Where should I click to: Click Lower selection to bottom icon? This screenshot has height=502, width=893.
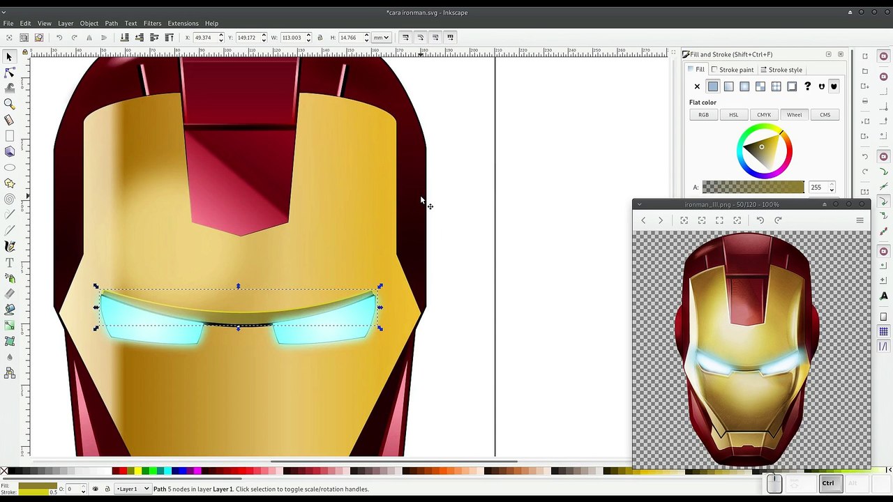pos(124,38)
